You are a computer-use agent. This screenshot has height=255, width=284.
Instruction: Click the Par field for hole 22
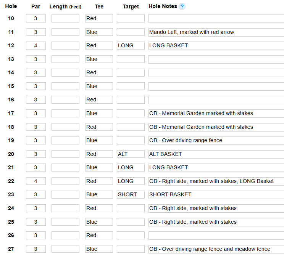click(x=36, y=181)
